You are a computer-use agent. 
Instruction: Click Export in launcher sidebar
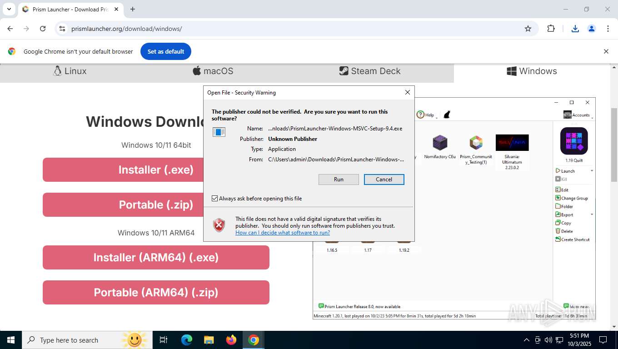coord(564,214)
